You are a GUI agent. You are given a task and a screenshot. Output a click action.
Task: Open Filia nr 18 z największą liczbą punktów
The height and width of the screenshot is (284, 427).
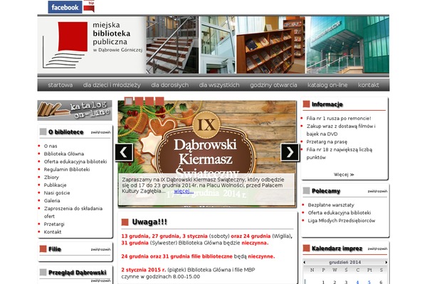click(339, 153)
